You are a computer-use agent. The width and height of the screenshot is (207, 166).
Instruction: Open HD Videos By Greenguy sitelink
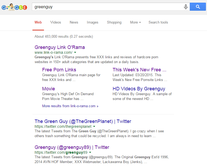coord(139,89)
